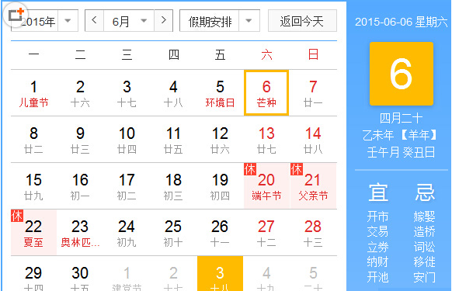Select June 13 廿七
This screenshot has width=452, height=291.
coord(266,140)
